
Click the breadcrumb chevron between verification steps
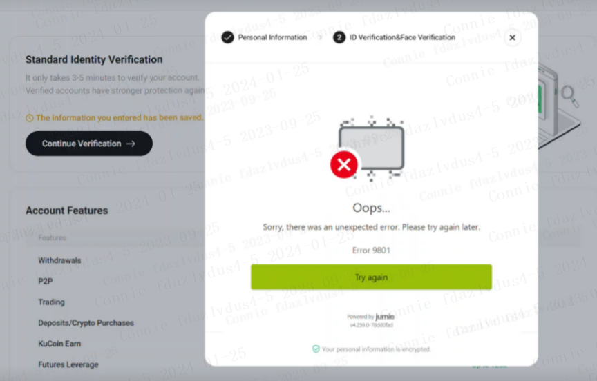[320, 37]
